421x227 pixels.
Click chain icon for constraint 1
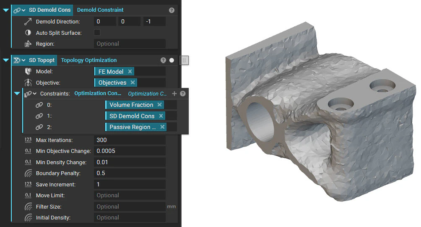[39, 116]
